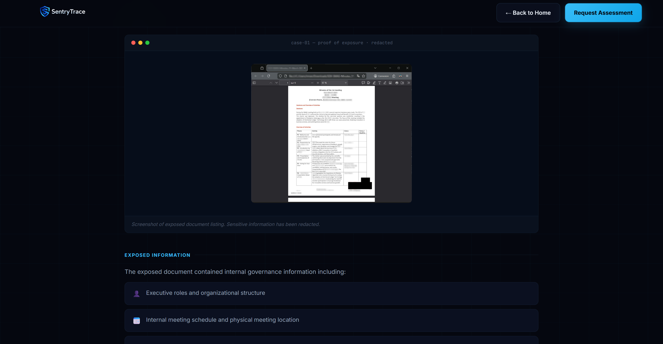663x344 pixels.
Task: Go Back to Home
Action: [x=528, y=12]
